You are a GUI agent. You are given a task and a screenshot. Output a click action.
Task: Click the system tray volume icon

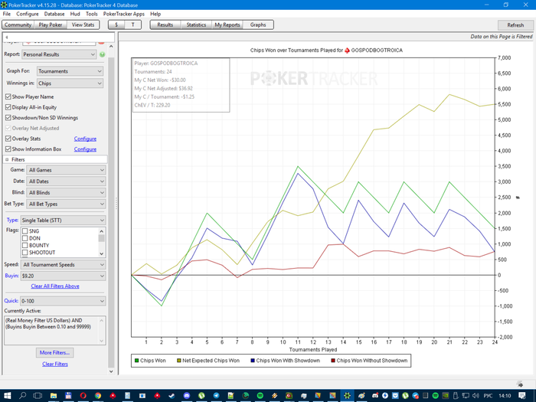(476, 396)
